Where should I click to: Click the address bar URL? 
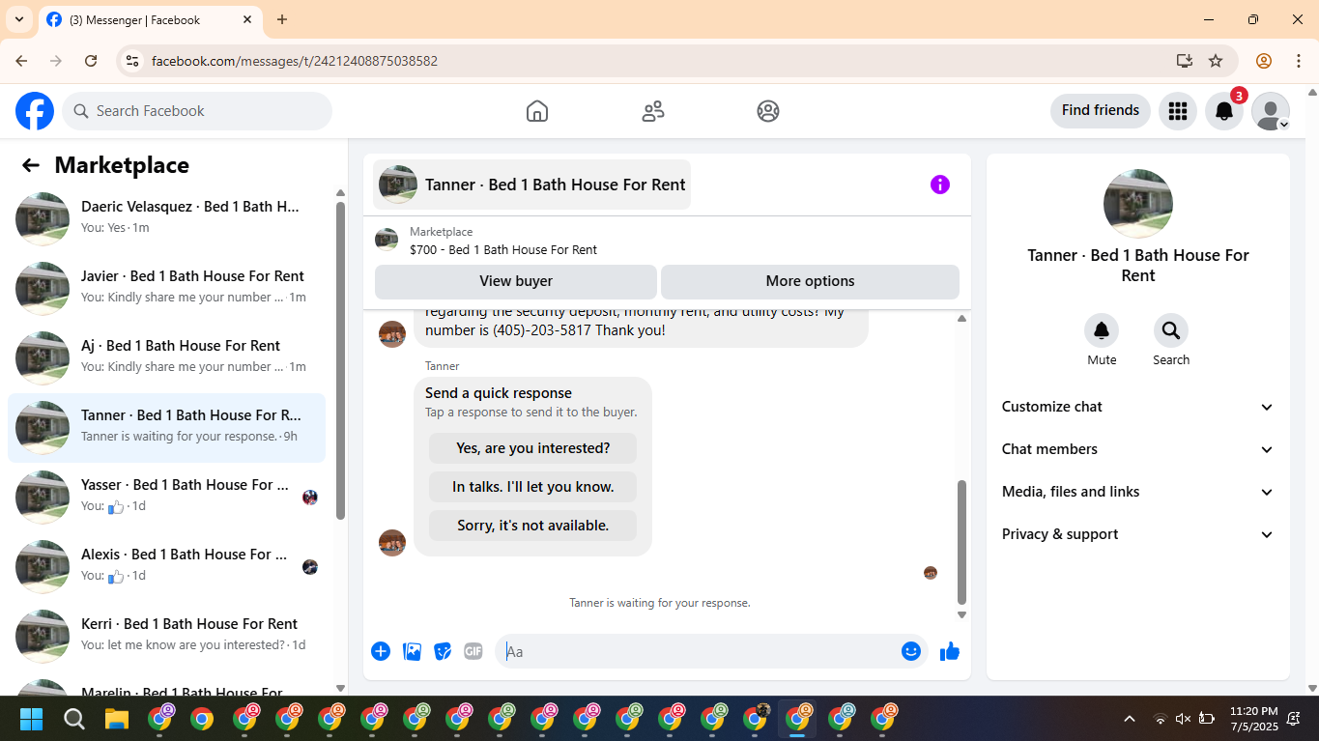coord(295,61)
